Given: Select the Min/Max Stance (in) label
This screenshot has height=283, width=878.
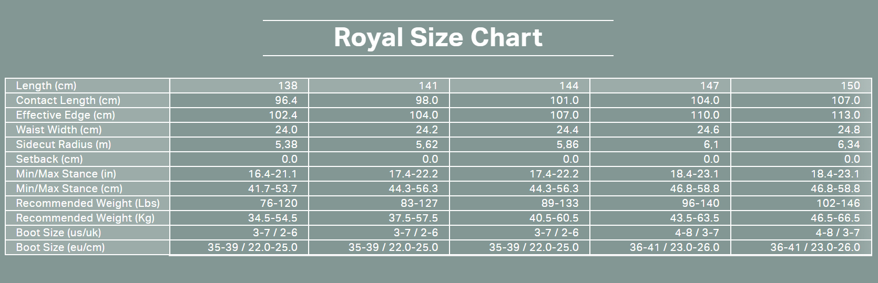Looking at the screenshot, I should pyautogui.click(x=66, y=174).
